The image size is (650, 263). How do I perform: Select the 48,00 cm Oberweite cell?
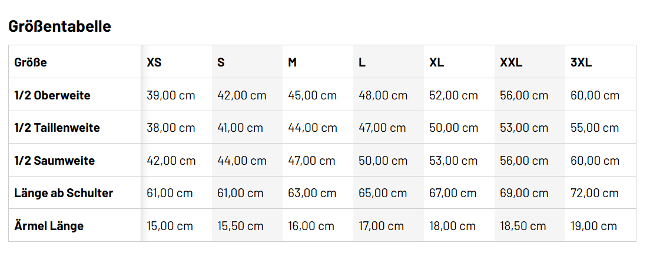pyautogui.click(x=383, y=95)
